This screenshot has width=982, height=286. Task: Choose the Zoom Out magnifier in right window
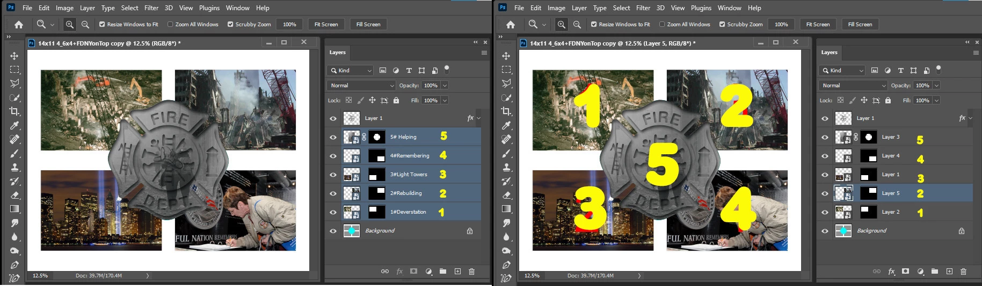(577, 24)
